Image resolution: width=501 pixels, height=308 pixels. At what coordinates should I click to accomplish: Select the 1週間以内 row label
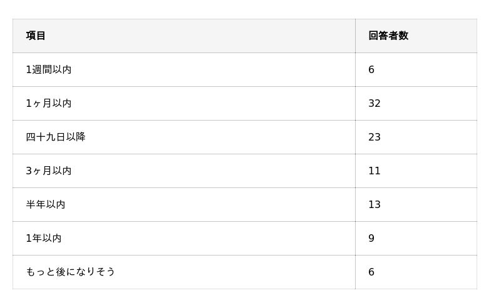pyautogui.click(x=49, y=69)
